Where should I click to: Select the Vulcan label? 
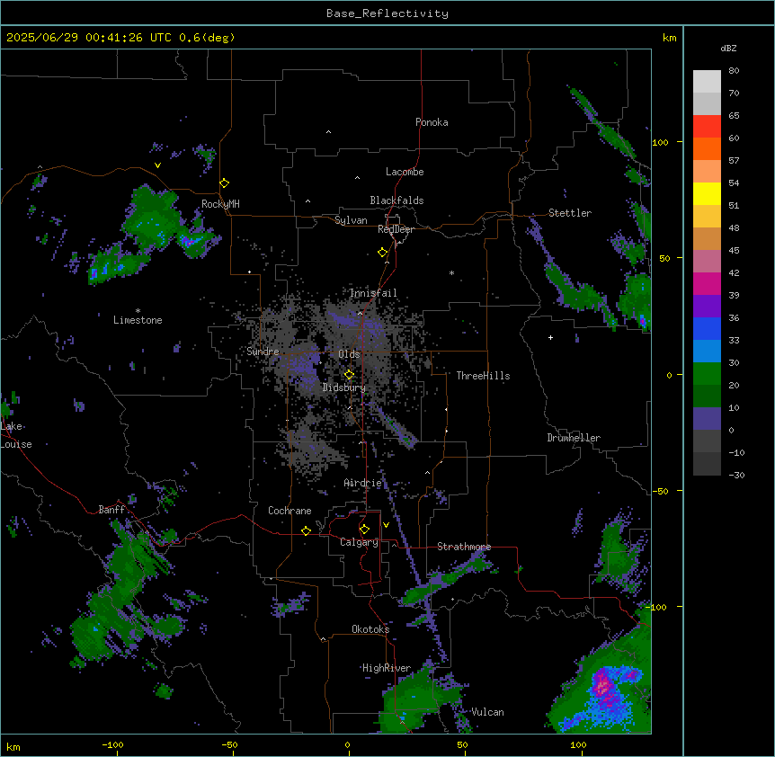488,712
